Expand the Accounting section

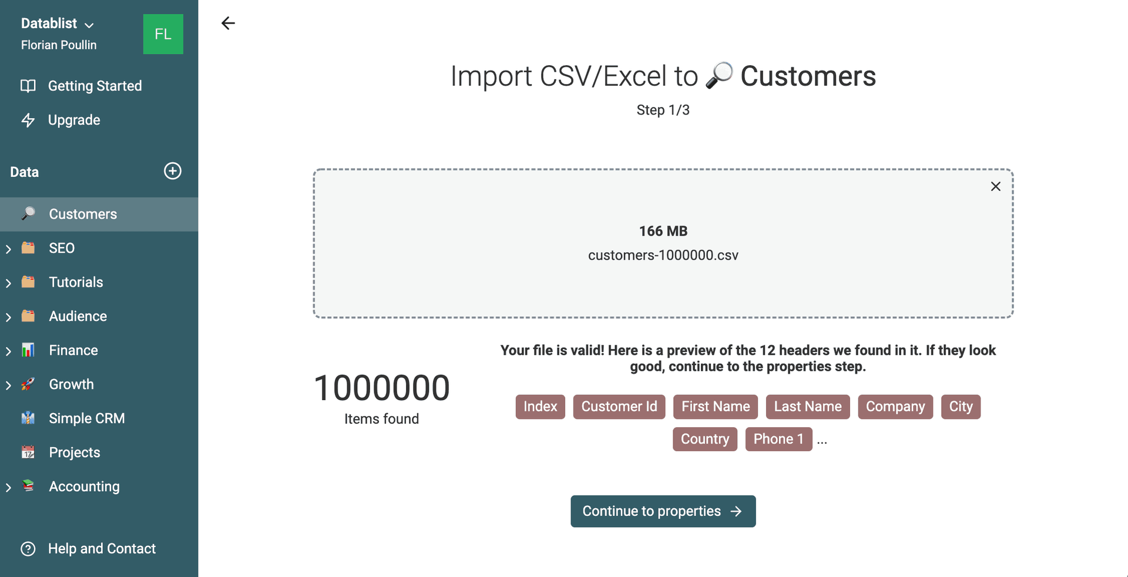pyautogui.click(x=8, y=487)
